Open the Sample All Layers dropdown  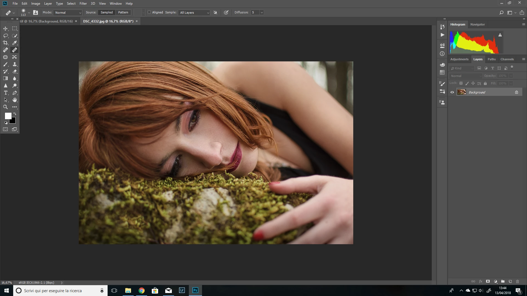pos(194,13)
